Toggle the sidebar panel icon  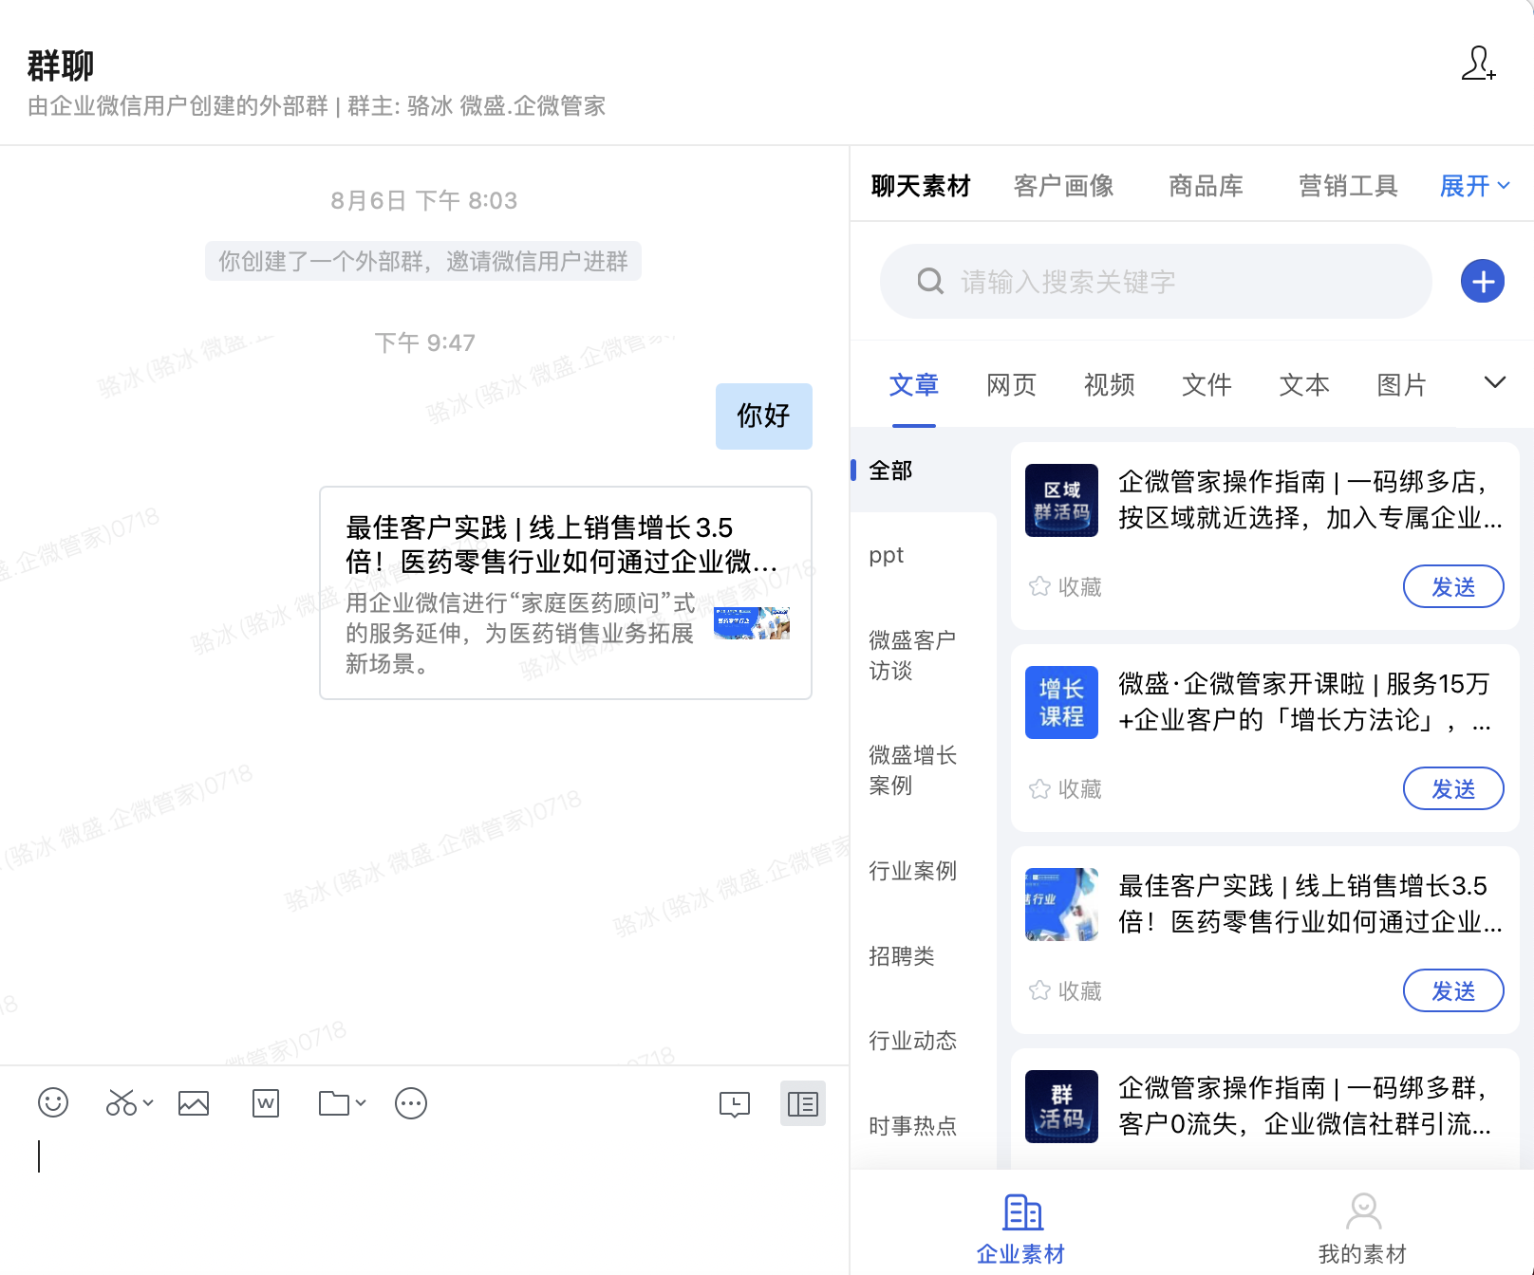[x=803, y=1103]
